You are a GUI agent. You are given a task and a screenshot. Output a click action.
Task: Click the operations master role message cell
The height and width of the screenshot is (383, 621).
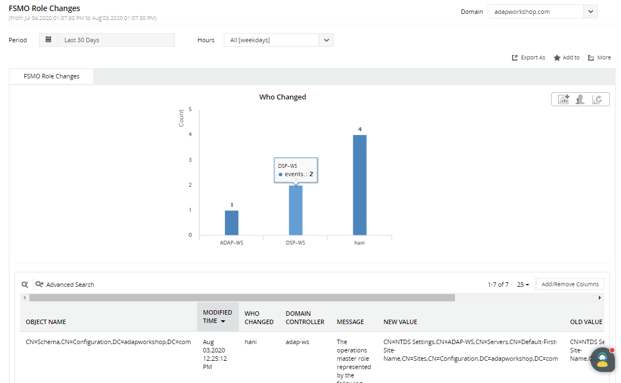354,360
